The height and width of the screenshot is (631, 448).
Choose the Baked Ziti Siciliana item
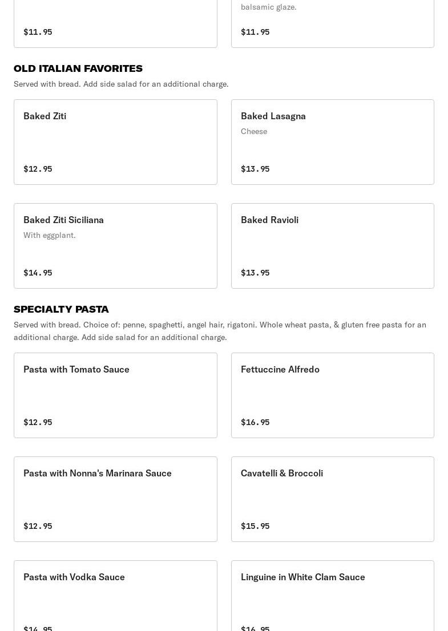[x=115, y=246]
